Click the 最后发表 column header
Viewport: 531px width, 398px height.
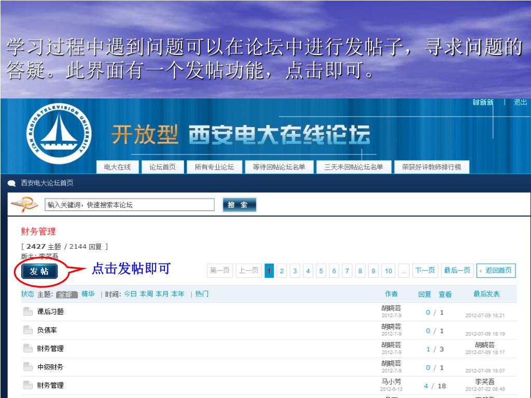[486, 294]
